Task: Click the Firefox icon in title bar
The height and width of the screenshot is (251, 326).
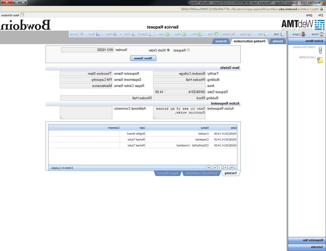Action: point(324,3)
